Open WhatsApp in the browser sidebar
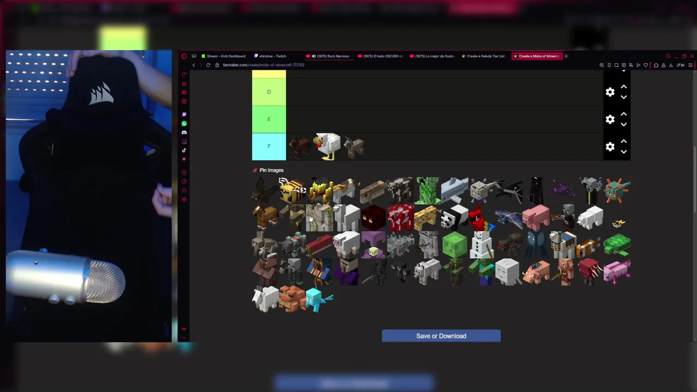Image resolution: width=697 pixels, height=392 pixels. (184, 124)
